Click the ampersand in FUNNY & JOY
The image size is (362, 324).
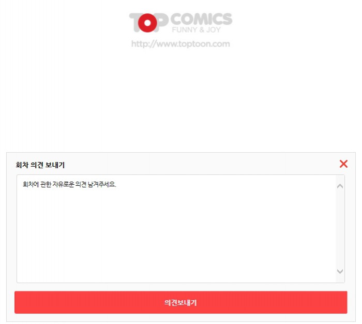(x=202, y=30)
